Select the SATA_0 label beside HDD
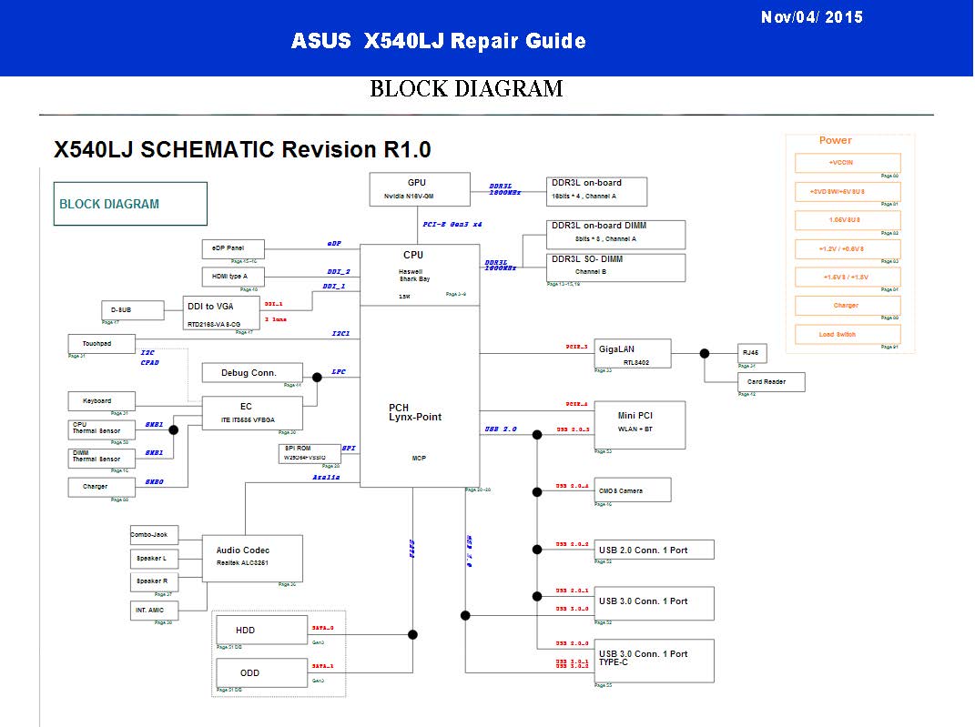This screenshot has height=727, width=975. [x=322, y=628]
